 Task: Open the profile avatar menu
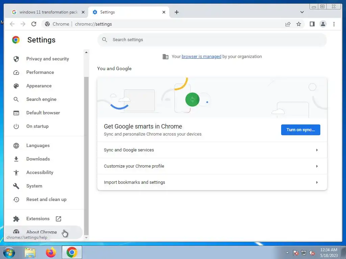(323, 24)
